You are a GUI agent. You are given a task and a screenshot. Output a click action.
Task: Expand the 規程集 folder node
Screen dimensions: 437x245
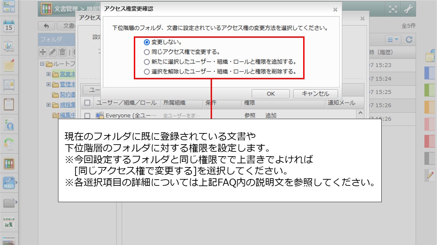coord(48,105)
